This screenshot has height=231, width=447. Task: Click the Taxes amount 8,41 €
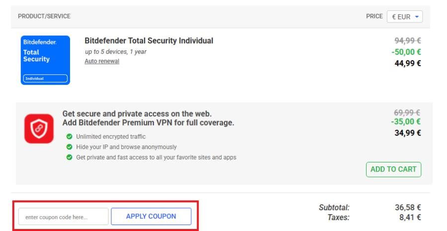[x=410, y=217]
